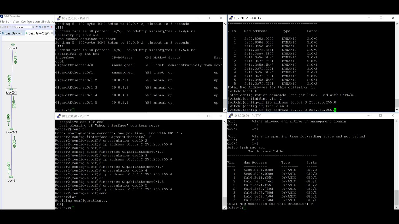Click scroll-up arrow in Switch1 PuTTY window
Viewport: 399px width, 224px height.
pos(397,24)
